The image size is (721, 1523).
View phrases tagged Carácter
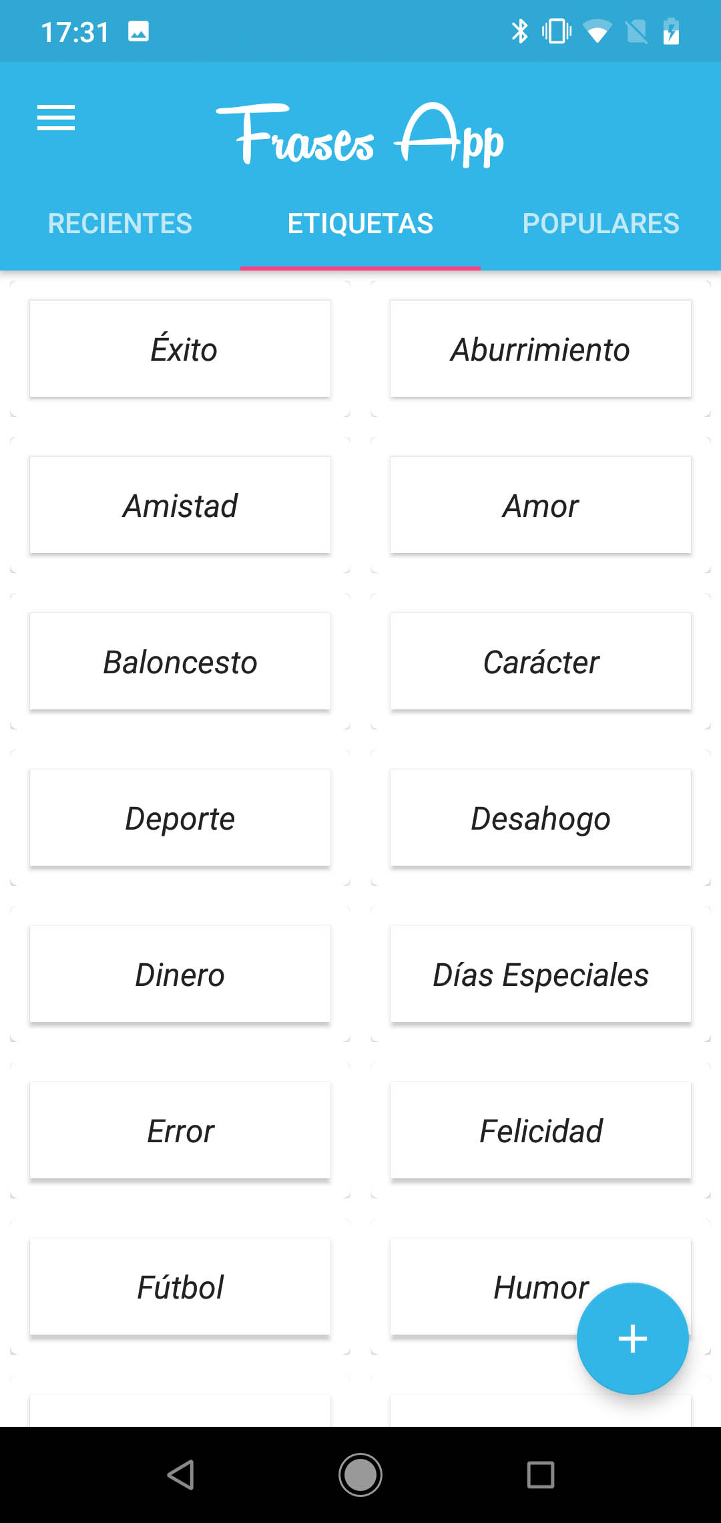point(541,661)
